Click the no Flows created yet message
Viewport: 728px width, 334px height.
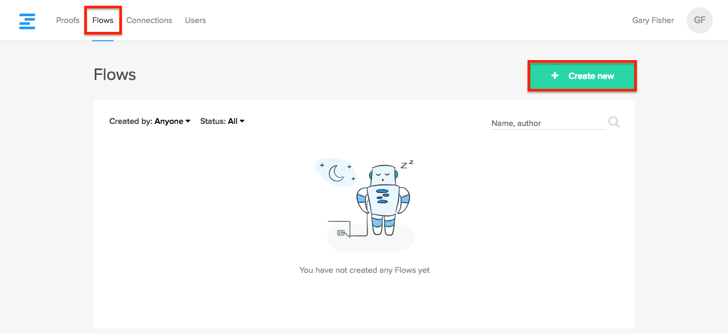[x=364, y=270]
